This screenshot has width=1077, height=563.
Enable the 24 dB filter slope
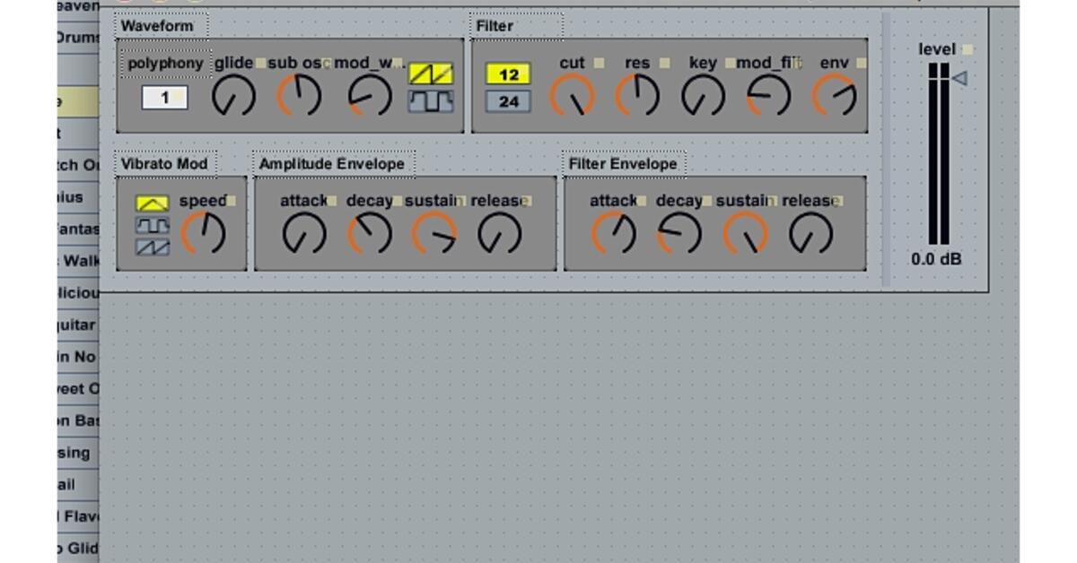(x=509, y=101)
